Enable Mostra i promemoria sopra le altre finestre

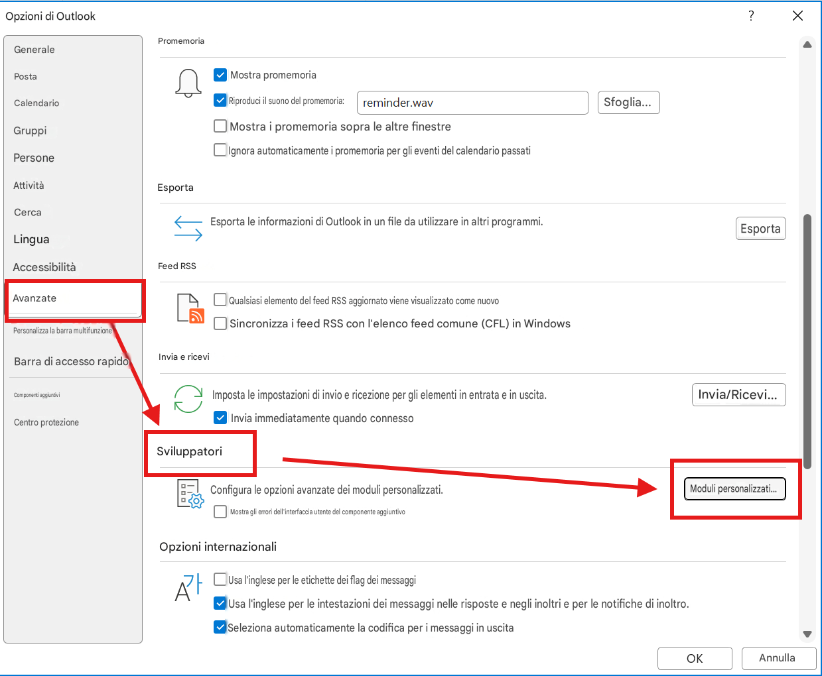coord(220,126)
